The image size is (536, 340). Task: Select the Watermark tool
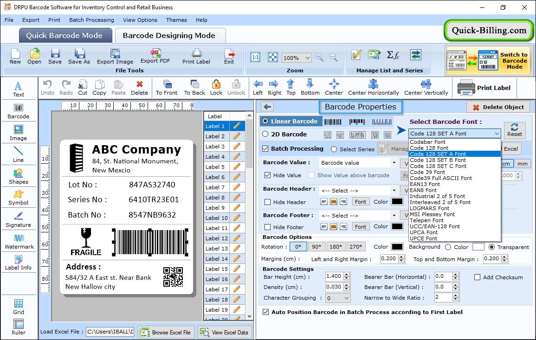(19, 242)
